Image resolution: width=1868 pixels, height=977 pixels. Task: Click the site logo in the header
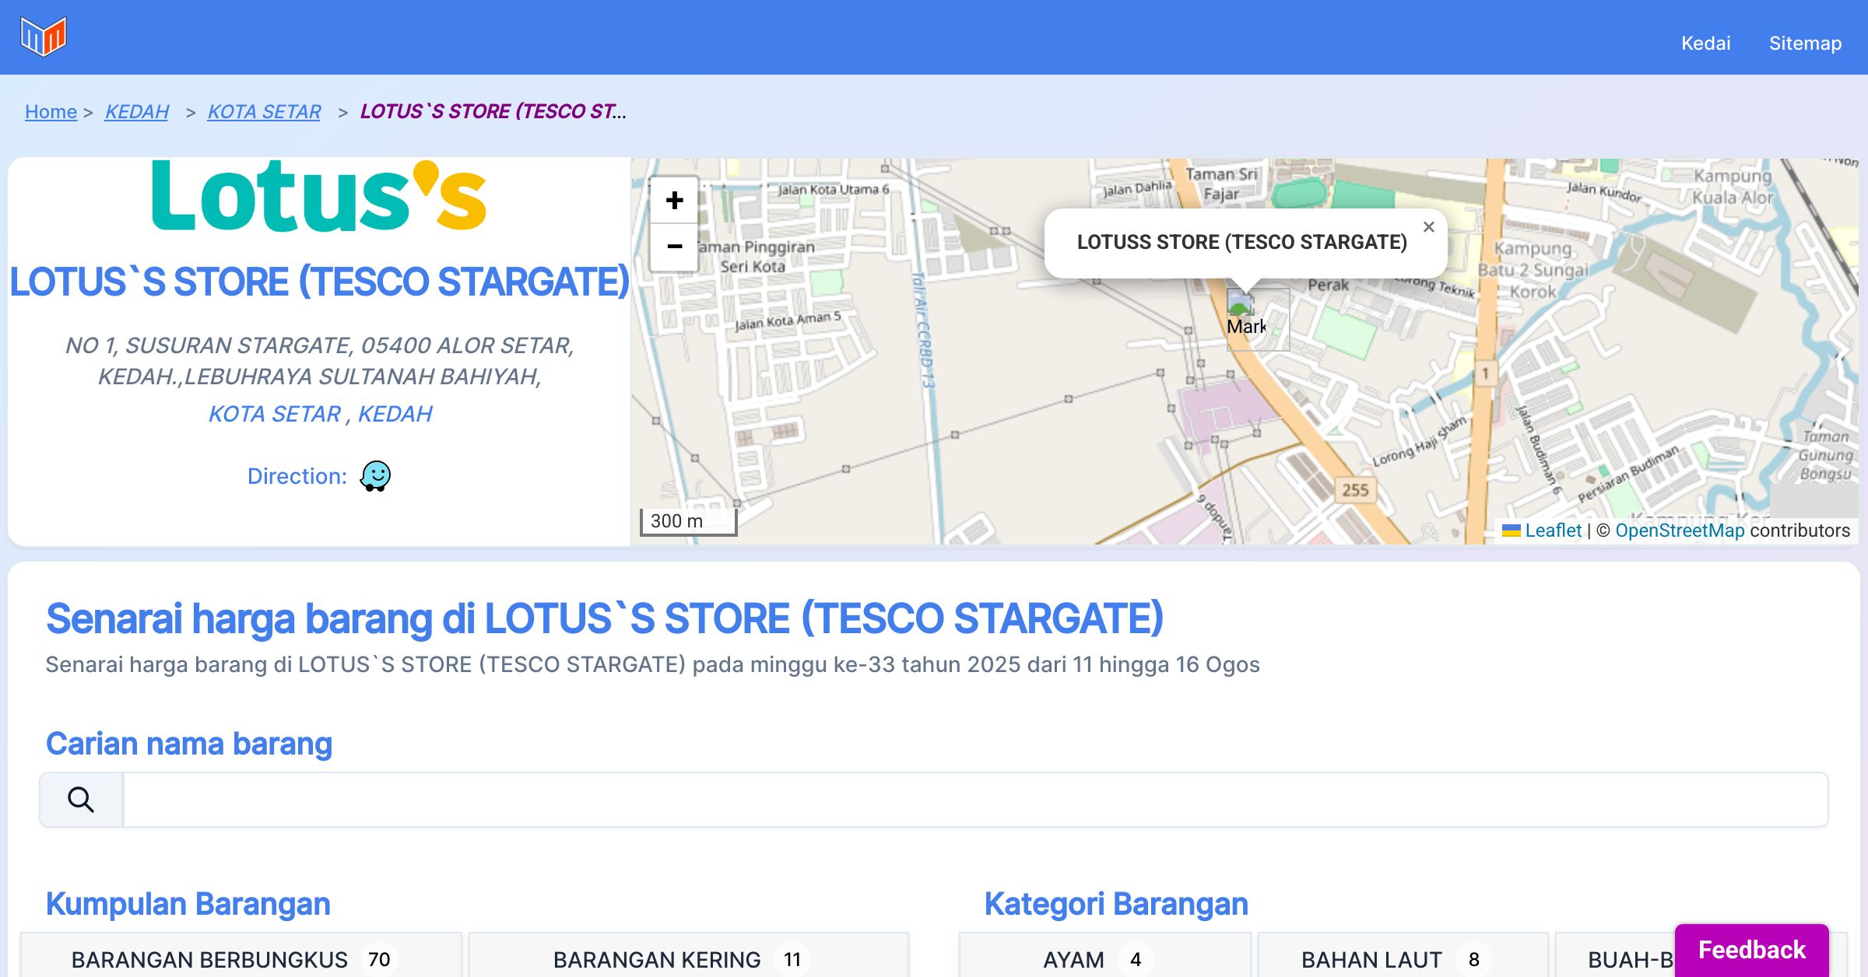click(x=44, y=37)
